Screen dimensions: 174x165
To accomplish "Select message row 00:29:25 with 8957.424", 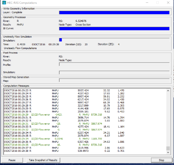I will click(x=64, y=96).
